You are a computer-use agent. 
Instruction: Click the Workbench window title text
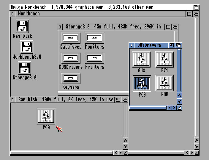(29, 14)
